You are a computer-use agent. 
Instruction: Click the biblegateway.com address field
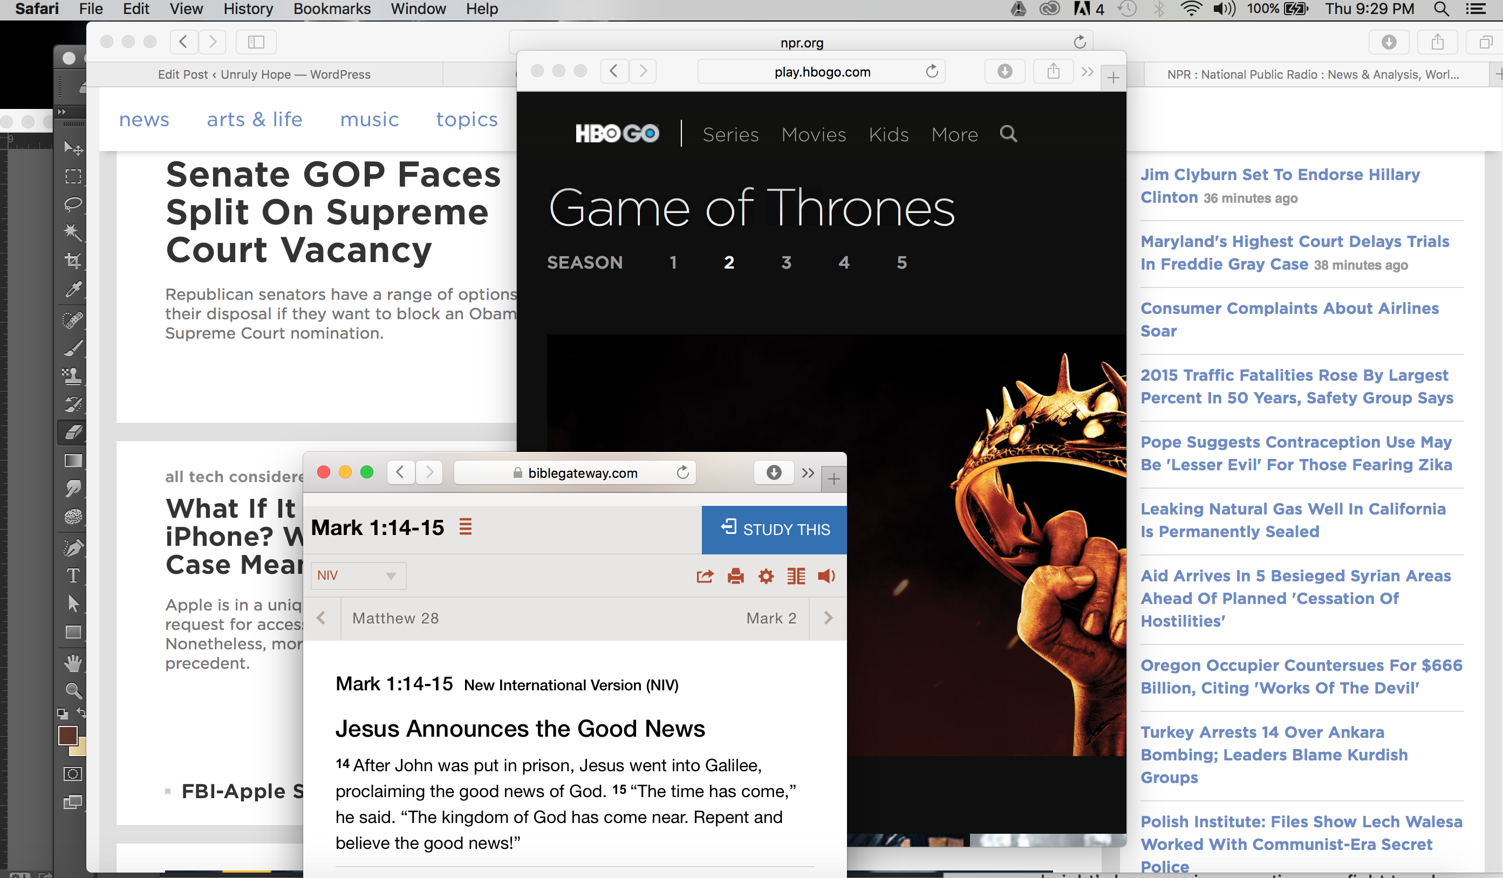click(x=575, y=472)
